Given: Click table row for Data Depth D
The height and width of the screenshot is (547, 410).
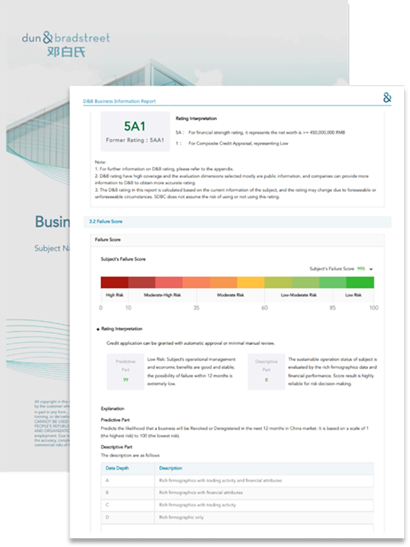Looking at the screenshot, I should tap(237, 517).
